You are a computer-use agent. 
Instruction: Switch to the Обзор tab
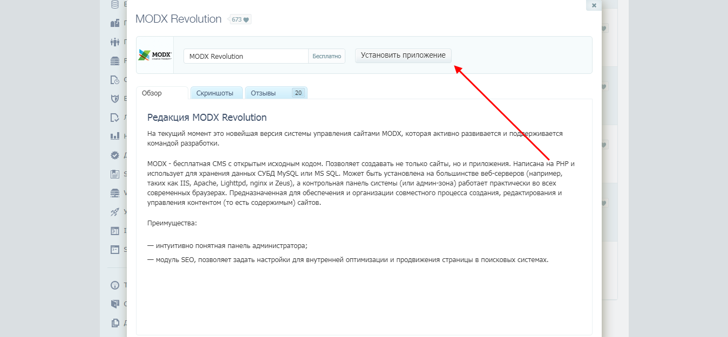tap(162, 93)
